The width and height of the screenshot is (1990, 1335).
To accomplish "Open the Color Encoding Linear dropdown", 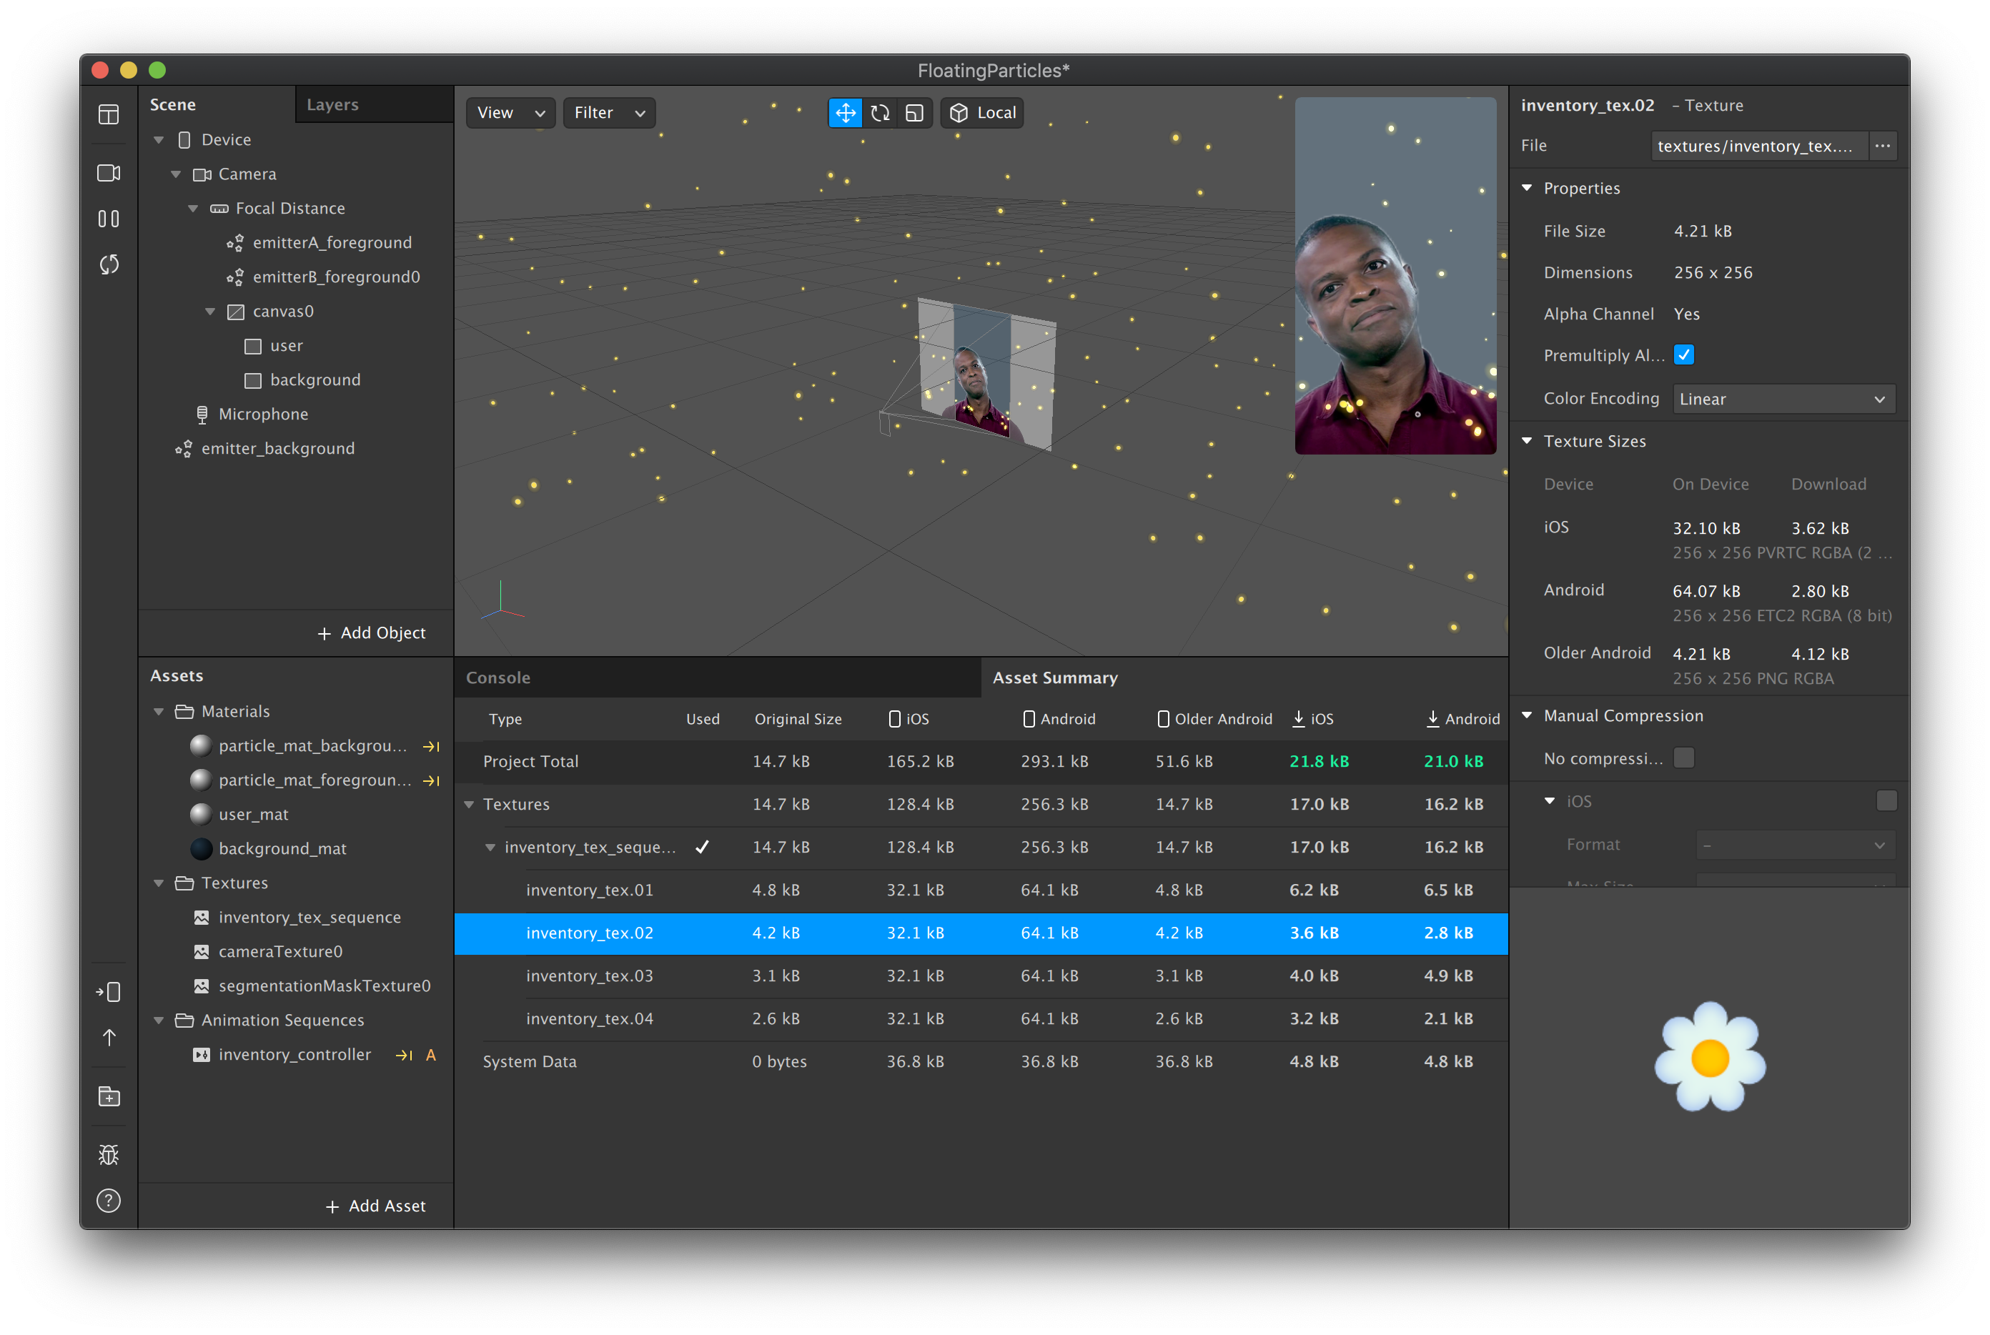I will [1783, 399].
